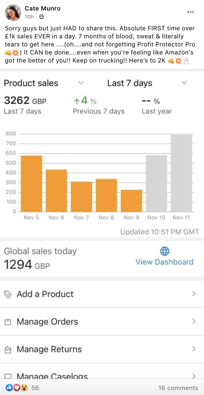Open the View Dashboard link
Viewport: 204px width, 395px height.
point(165,262)
